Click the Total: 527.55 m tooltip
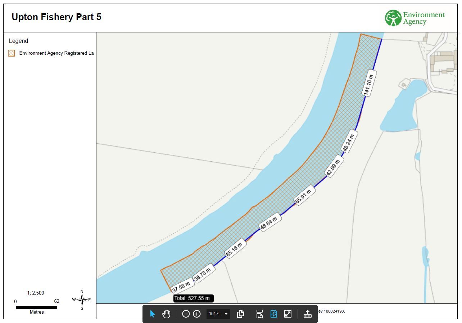This screenshot has height=323, width=462. [x=193, y=298]
